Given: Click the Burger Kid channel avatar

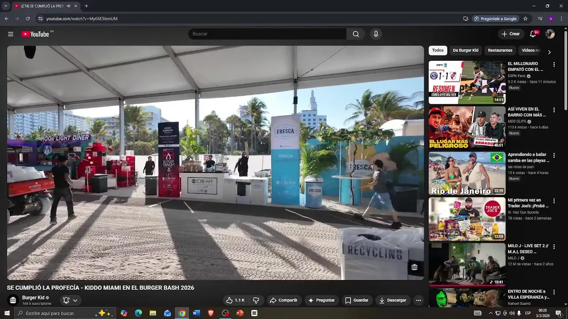Looking at the screenshot, I should click(x=13, y=300).
